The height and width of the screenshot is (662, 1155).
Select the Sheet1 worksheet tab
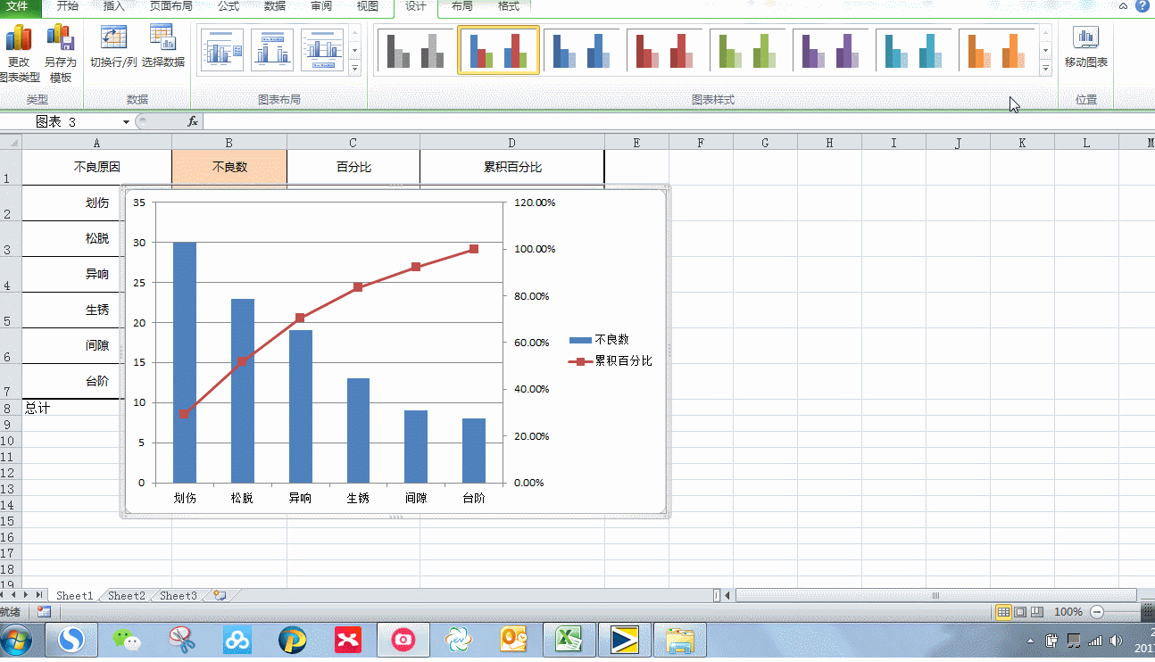click(74, 595)
